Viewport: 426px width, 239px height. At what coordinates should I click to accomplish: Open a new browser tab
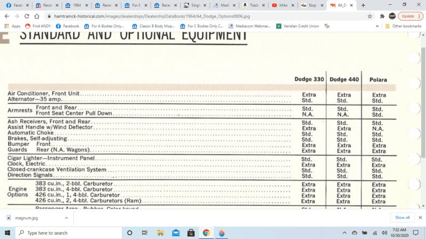pos(363,5)
